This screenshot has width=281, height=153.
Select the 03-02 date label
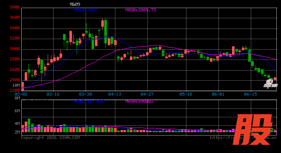(x=21, y=94)
